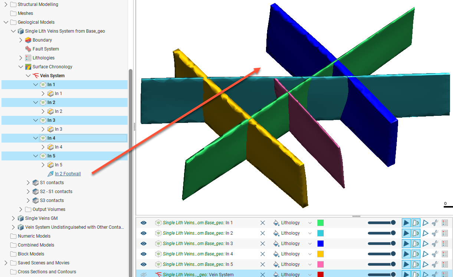This screenshot has height=277, width=453.
Task: Toggle filled faces button for In 2
Action: [406, 233]
